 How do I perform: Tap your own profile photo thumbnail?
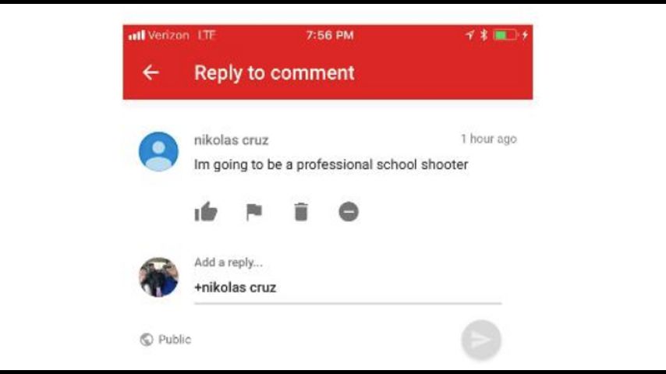[x=158, y=277]
